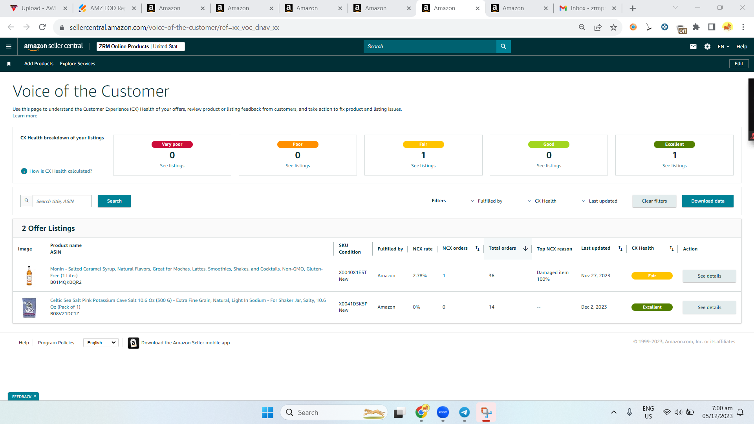Viewport: 754px width, 424px height.
Task: Open the Monin Salted Caramel Syrup product link
Action: click(x=187, y=272)
